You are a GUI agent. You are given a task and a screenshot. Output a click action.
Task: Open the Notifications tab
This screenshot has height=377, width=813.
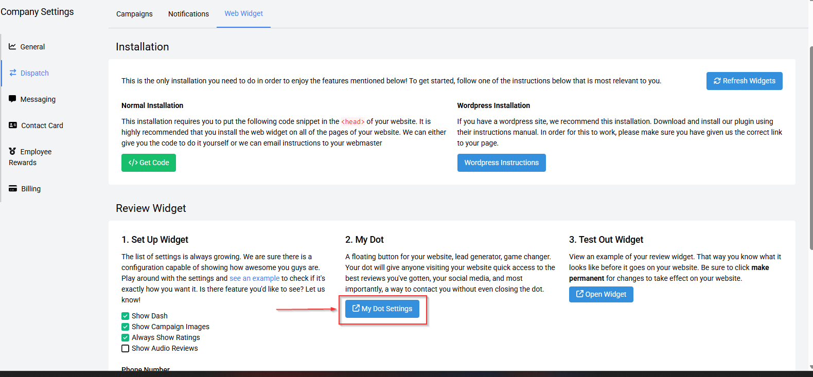click(188, 14)
